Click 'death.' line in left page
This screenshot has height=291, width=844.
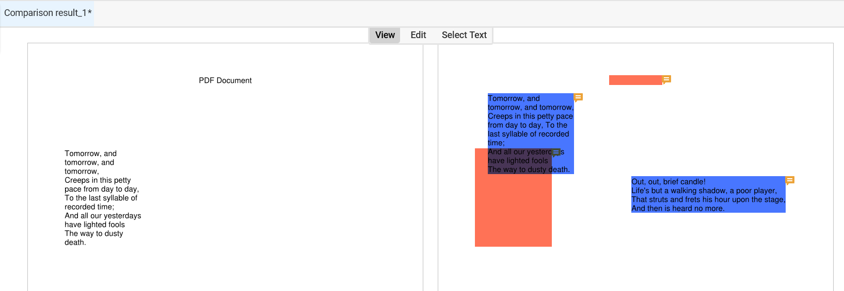coord(75,243)
